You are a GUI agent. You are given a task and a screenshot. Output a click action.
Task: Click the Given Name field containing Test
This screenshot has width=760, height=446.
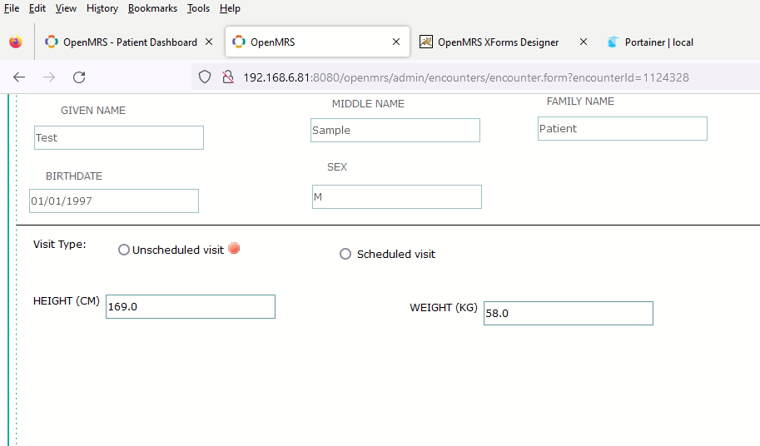click(x=119, y=137)
